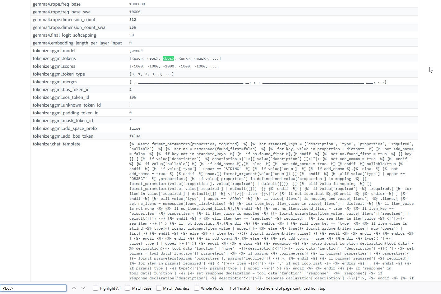Enable the Match Diacritics checkbox
The width and height of the screenshot is (441, 294).
tap(159, 288)
